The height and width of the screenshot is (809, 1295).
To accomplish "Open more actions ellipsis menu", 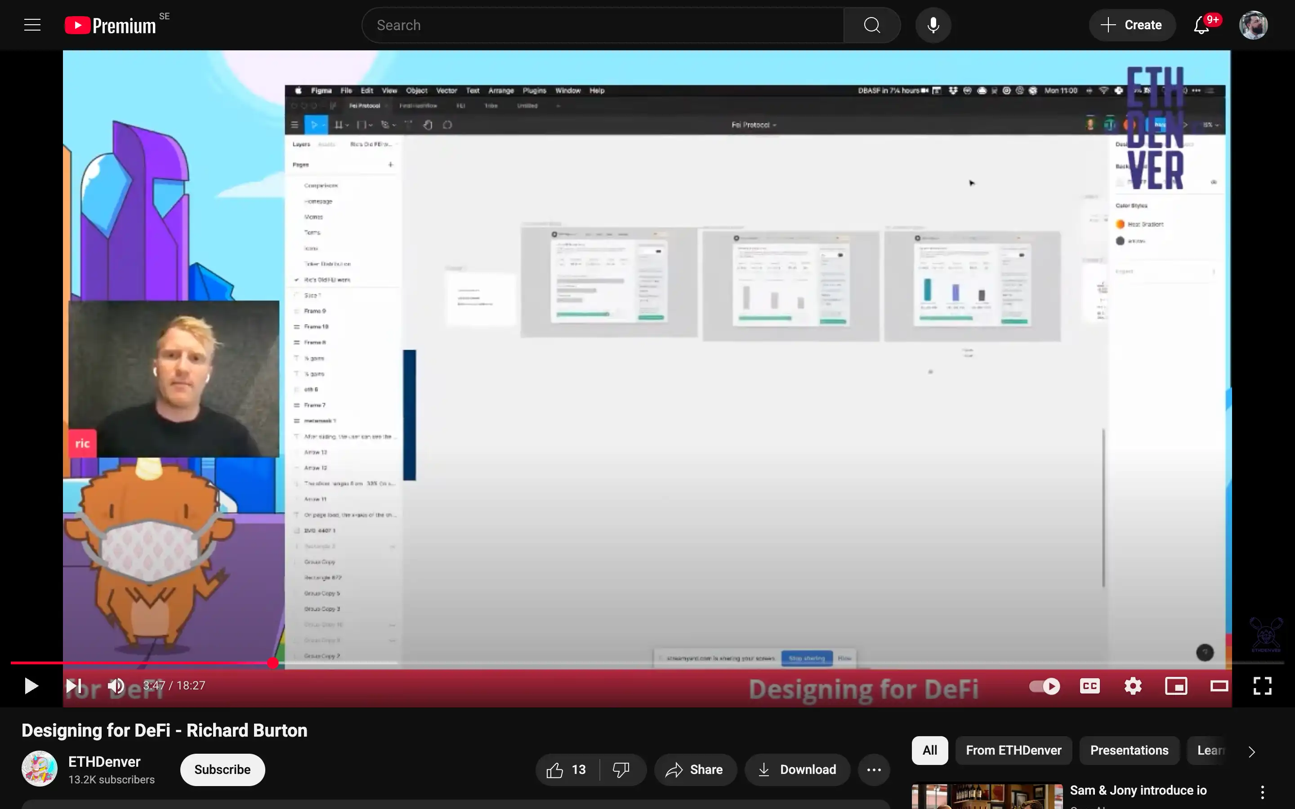I will pyautogui.click(x=874, y=769).
